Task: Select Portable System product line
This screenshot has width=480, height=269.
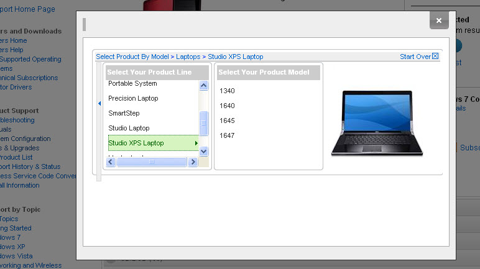Action: tap(132, 83)
